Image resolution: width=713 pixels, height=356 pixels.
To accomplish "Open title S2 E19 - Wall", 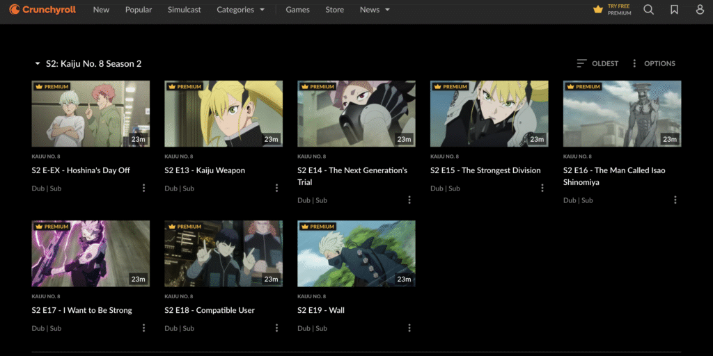I will (x=321, y=310).
